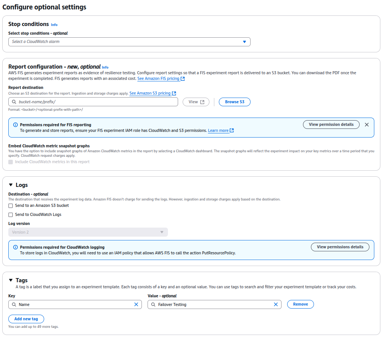
Task: Clear the Name tag key field
Action: [x=136, y=304]
